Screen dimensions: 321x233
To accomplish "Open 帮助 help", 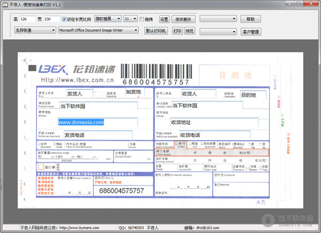I will coord(251,19).
